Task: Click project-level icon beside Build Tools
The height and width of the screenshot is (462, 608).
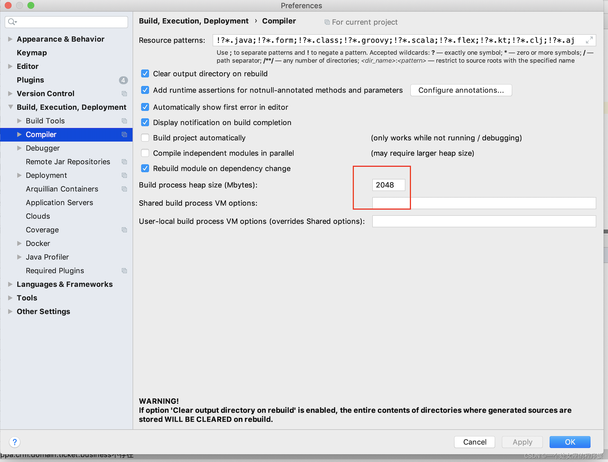Action: 124,121
